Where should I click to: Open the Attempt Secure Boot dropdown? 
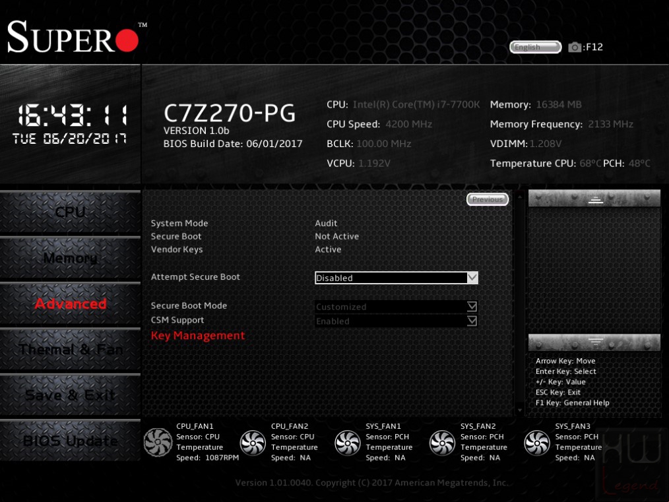[x=396, y=278]
